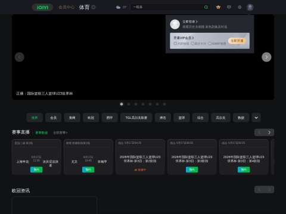Select the TGL高尔夫联赛 tab
The image size is (286, 214).
(x=136, y=118)
